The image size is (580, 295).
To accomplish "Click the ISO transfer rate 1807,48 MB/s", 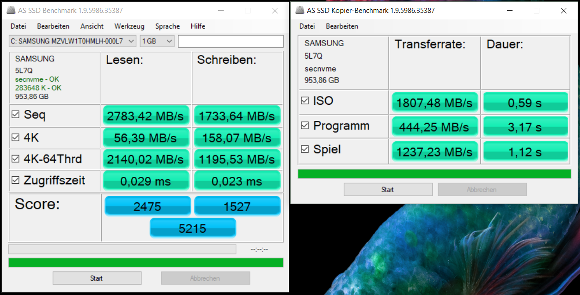I will coord(434,102).
